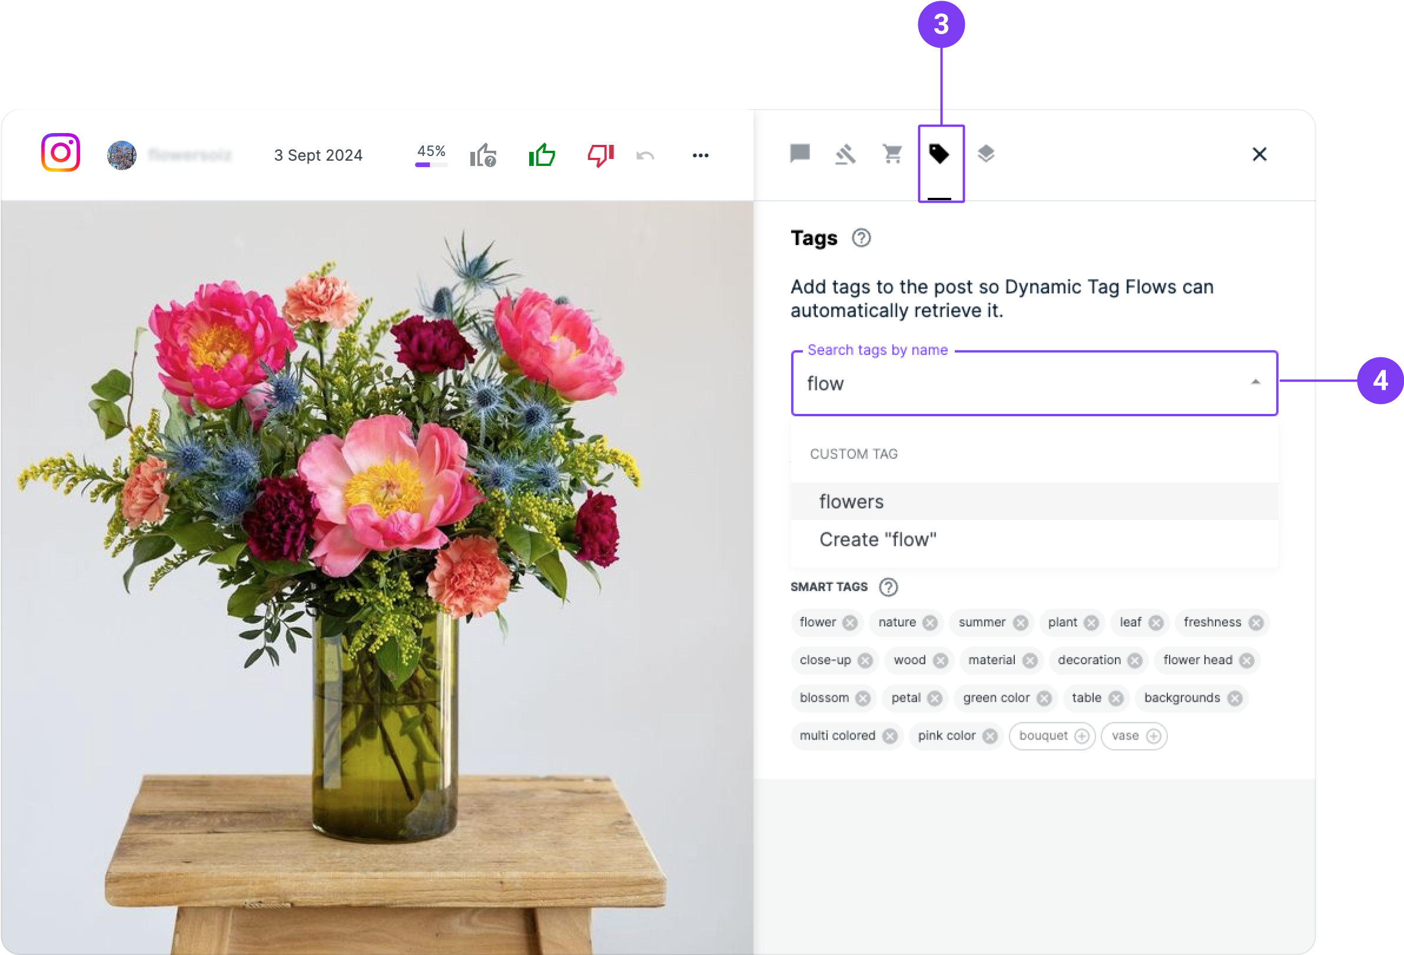
Task: Open the three-dots more options menu
Action: pos(700,155)
